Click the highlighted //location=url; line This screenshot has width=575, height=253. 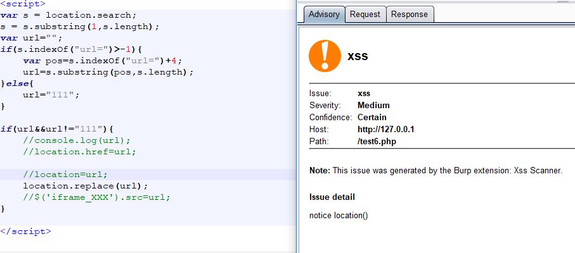65,175
